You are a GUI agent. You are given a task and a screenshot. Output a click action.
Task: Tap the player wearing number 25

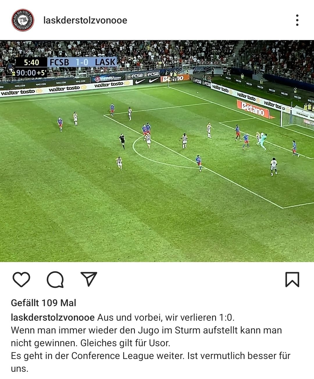[x=274, y=167]
